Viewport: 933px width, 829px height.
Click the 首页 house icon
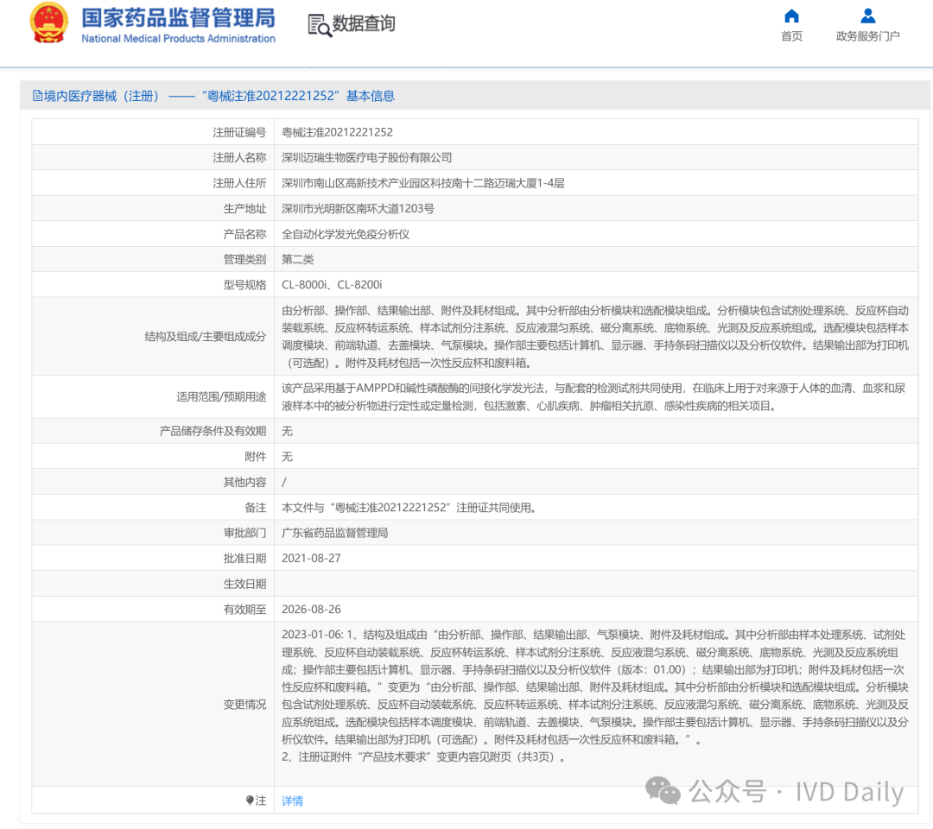[791, 16]
